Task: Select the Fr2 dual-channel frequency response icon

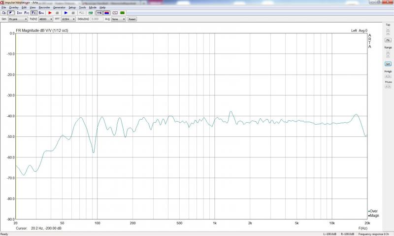Action: point(27,13)
